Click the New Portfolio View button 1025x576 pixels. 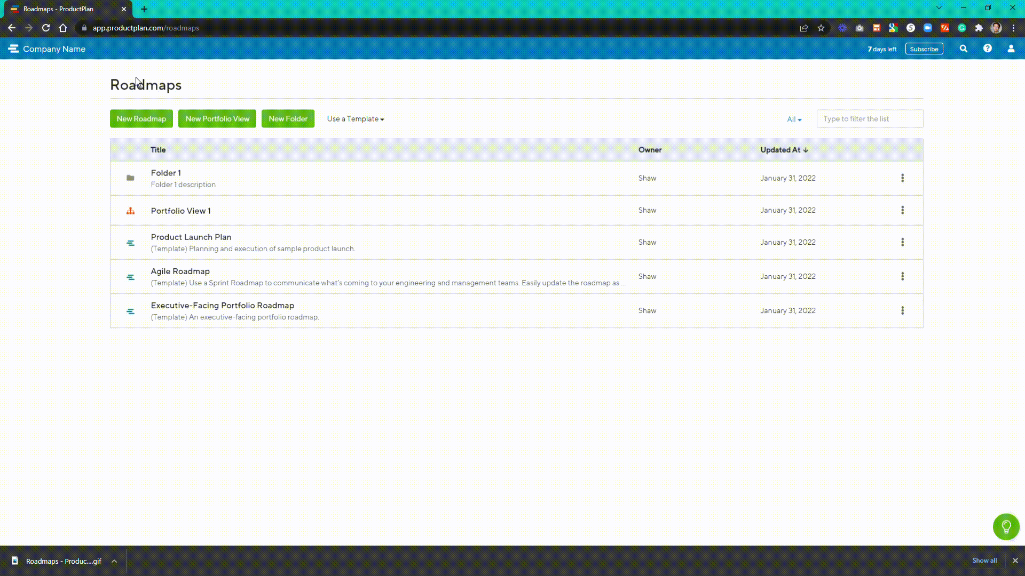217,119
